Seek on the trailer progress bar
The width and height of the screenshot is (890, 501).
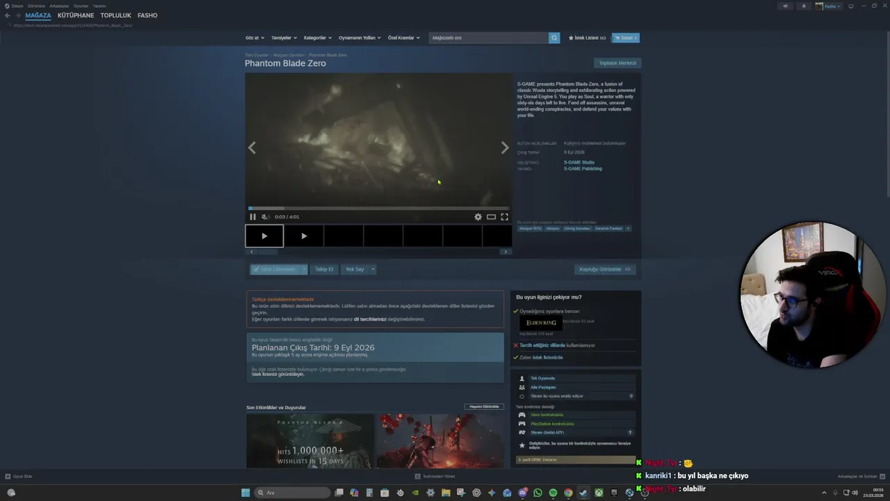[x=378, y=207]
